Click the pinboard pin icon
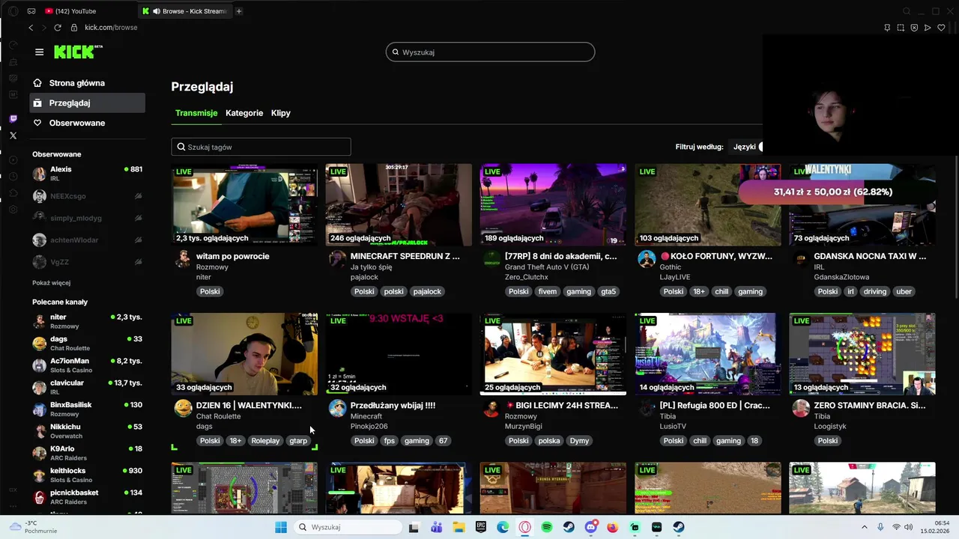This screenshot has height=539, width=959. 887,28
